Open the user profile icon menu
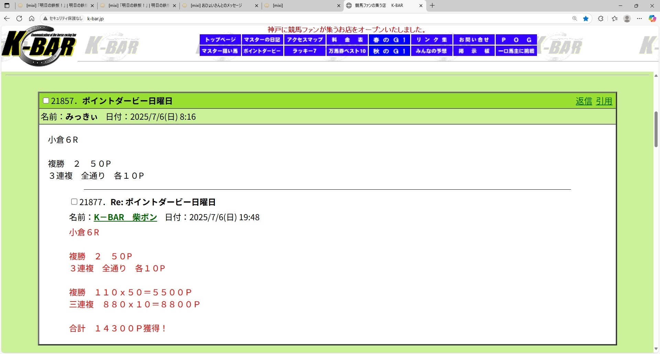Screen dimensions: 660x354 (x=627, y=19)
